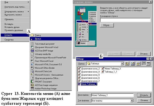Choose Настроить вид папки menu item

point(15,7)
